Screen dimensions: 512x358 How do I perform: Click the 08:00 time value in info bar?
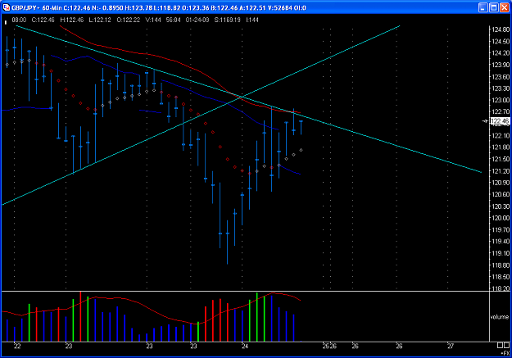point(19,20)
